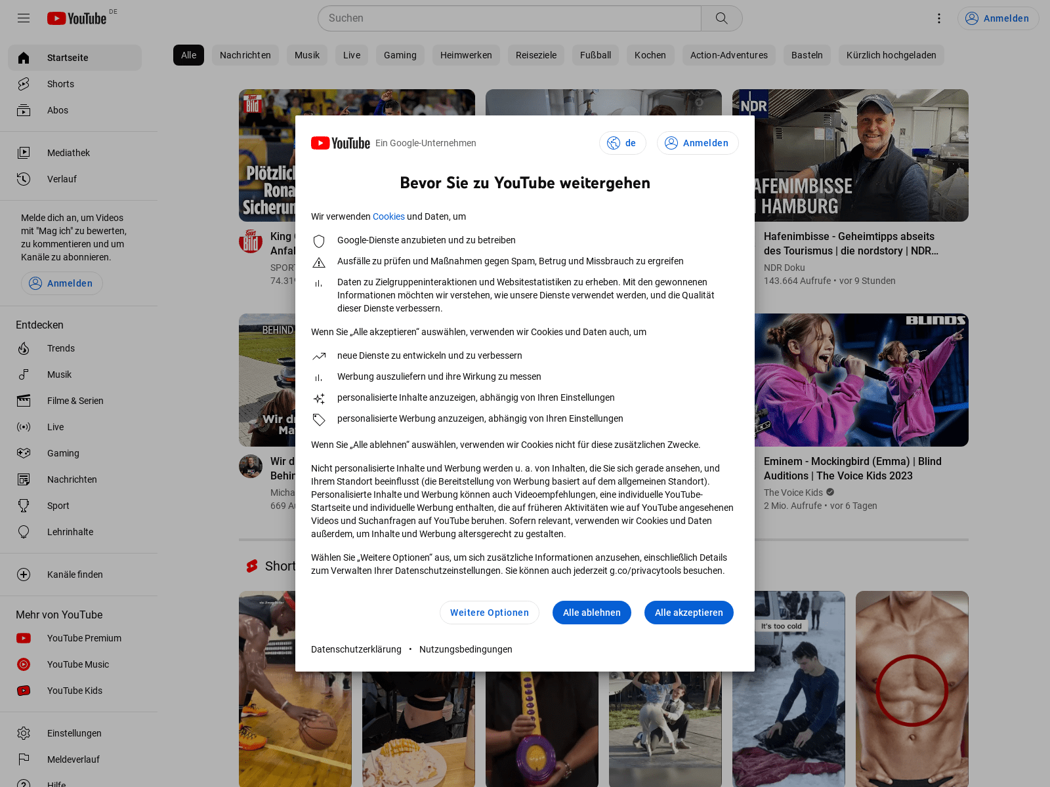Viewport: 1050px width, 787px height.
Task: Select the Live filter chip
Action: [352, 55]
